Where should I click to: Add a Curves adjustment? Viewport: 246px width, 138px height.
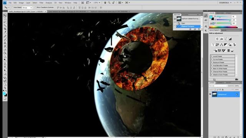point(226,39)
